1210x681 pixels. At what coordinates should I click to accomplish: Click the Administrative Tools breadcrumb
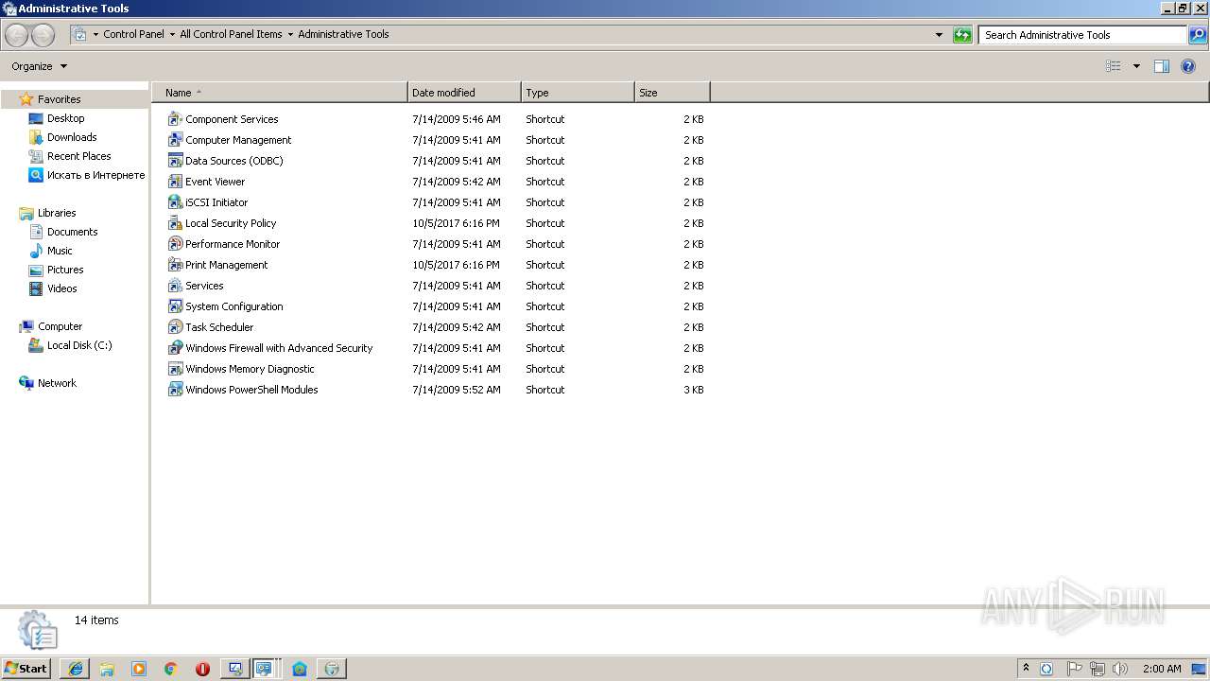click(x=343, y=34)
